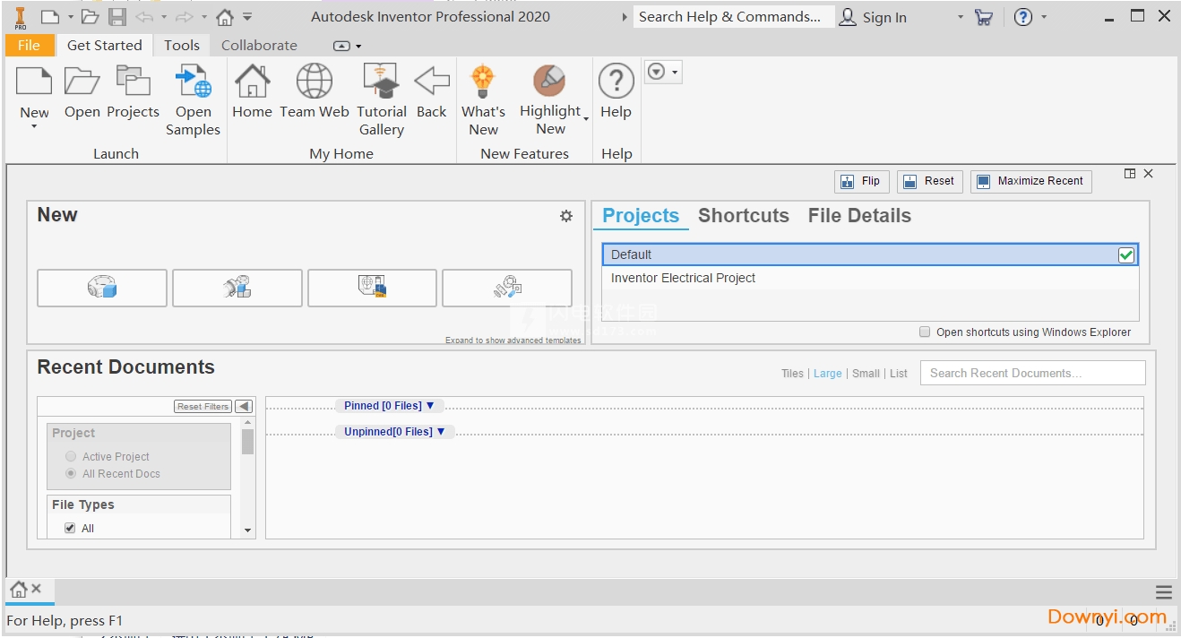
Task: Create a new Assembly template
Action: click(x=237, y=288)
